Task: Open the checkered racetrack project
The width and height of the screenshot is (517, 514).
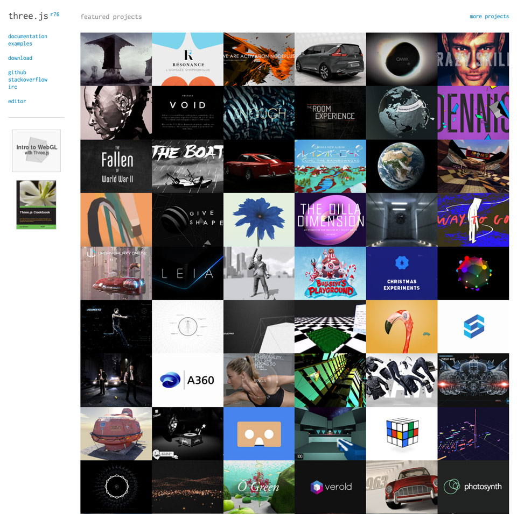Action: (x=473, y=166)
